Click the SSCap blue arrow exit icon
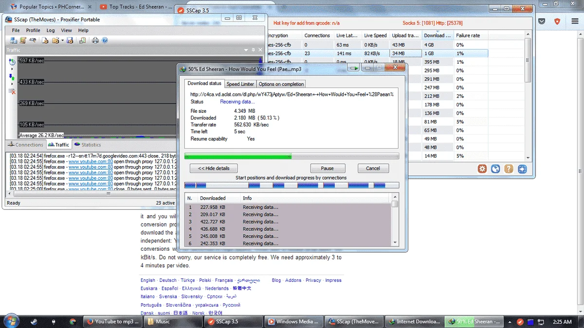This screenshot has height=328, width=584. pos(522,169)
